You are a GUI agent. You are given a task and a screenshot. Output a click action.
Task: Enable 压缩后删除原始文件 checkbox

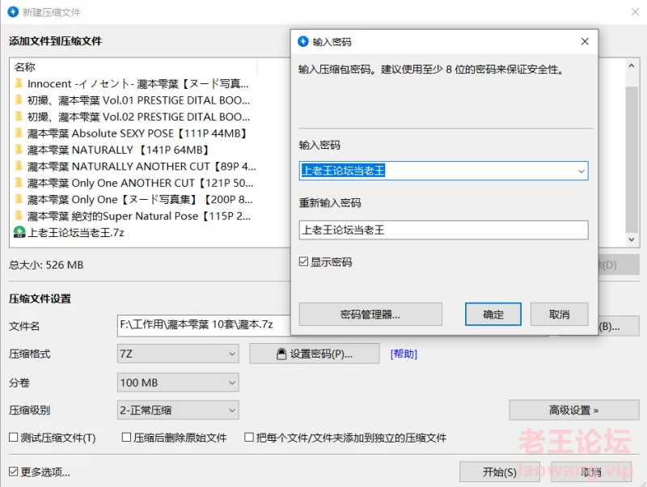[x=127, y=437]
